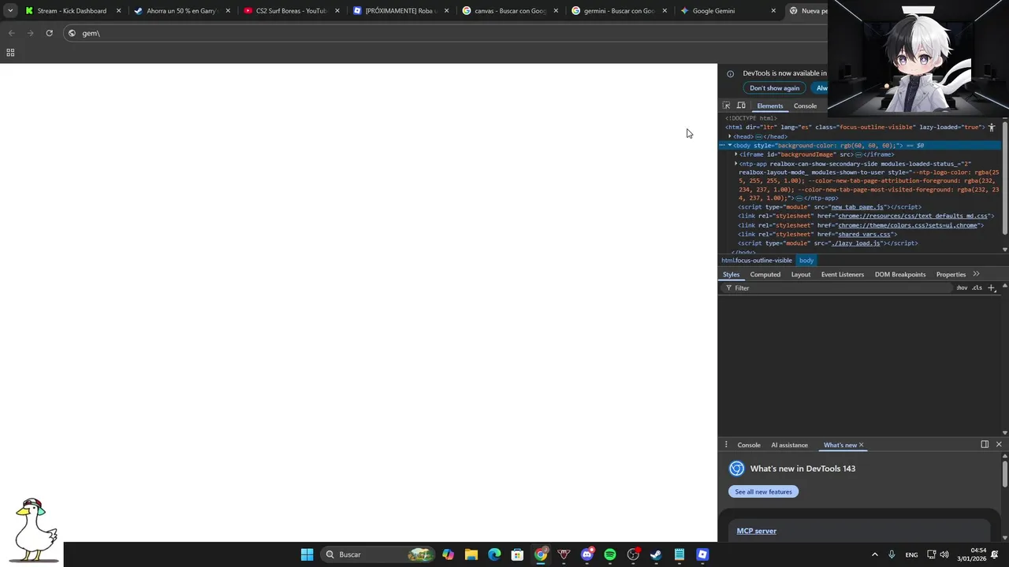Click the Styles Filter input field

tap(837, 288)
